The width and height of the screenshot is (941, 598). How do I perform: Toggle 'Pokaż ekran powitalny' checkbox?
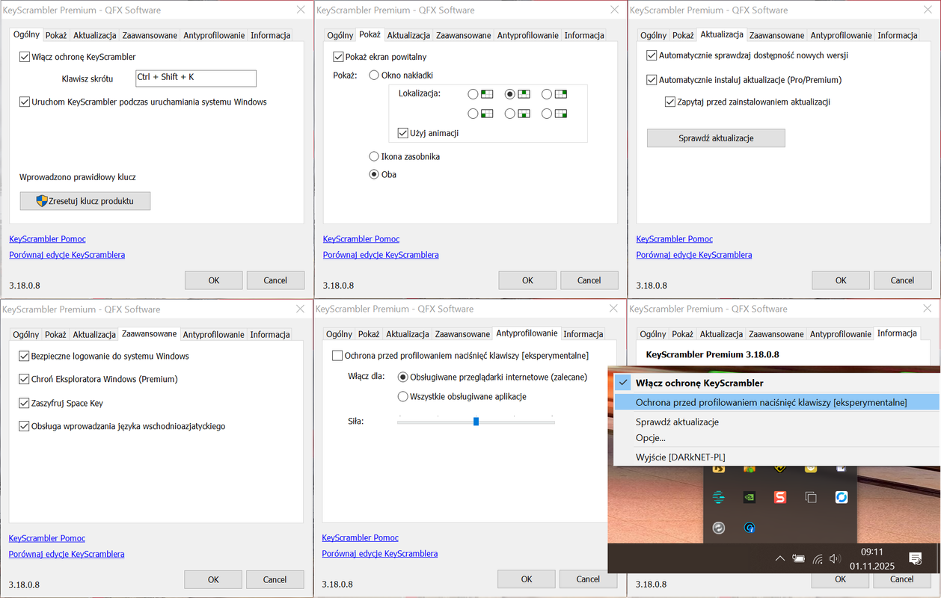point(338,57)
